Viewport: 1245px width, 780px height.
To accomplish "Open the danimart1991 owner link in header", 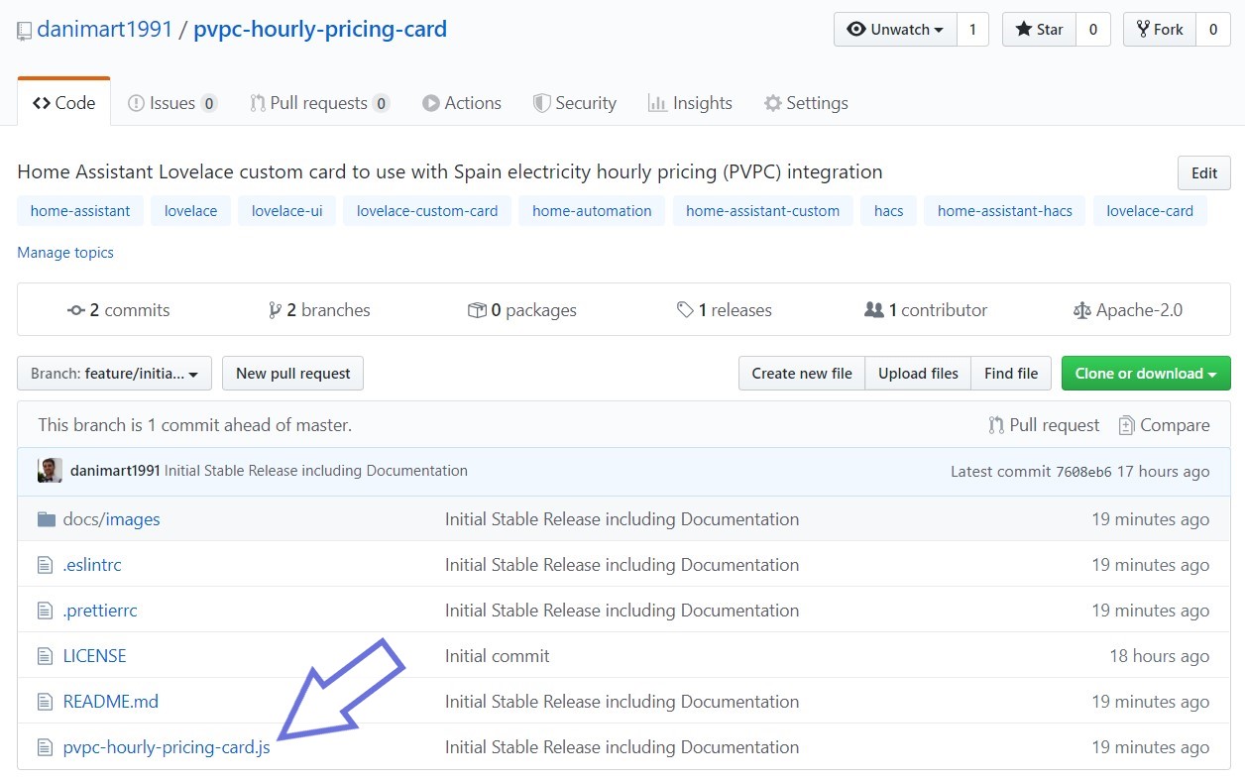I will 104,29.
